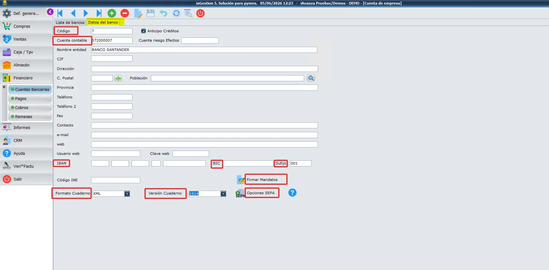
Task: Open Versión Cuaderno dropdown
Action: point(223,194)
